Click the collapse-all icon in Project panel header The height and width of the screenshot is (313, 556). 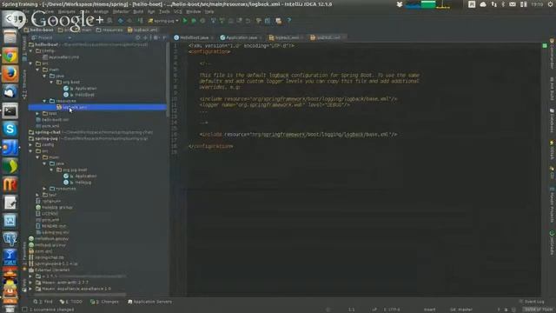[145, 37]
